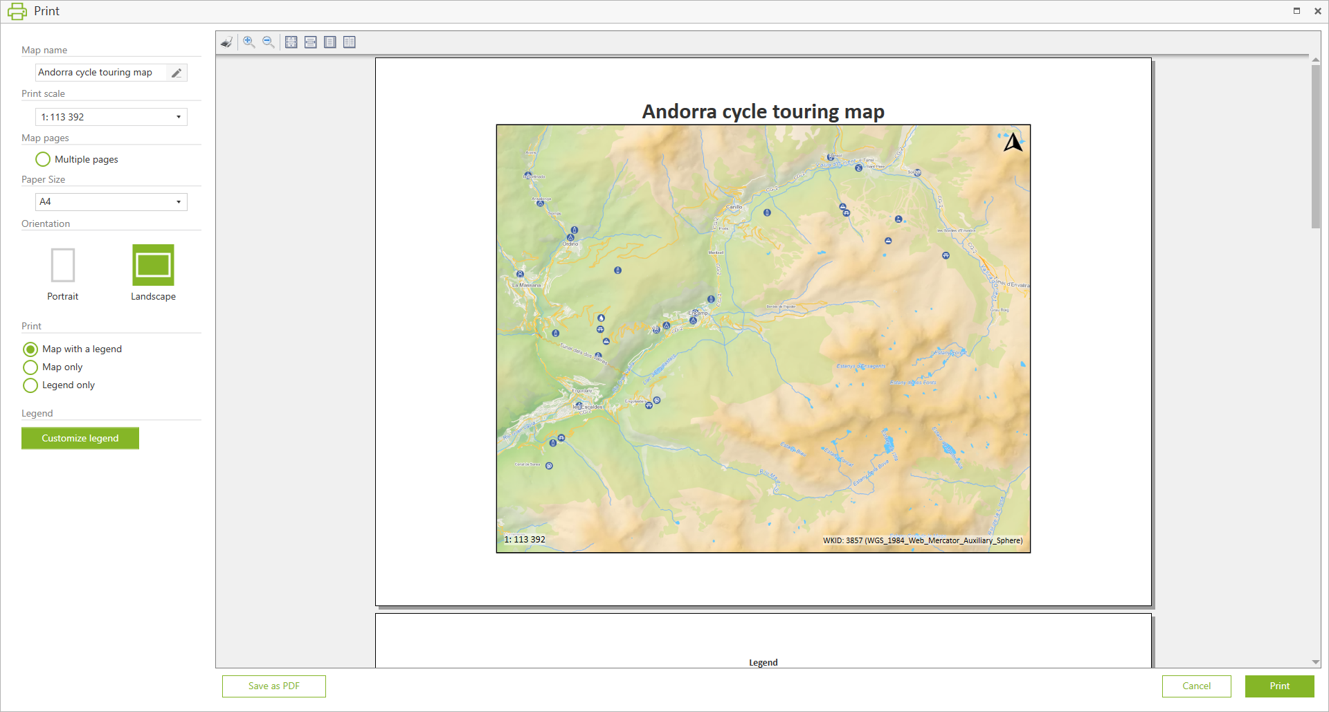Click the preview vertical scrollbar down arrow
1329x712 pixels.
pos(1315,662)
